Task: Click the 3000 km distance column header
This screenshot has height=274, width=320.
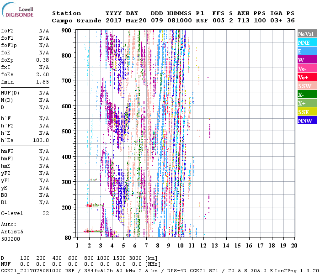Action: [135, 258]
